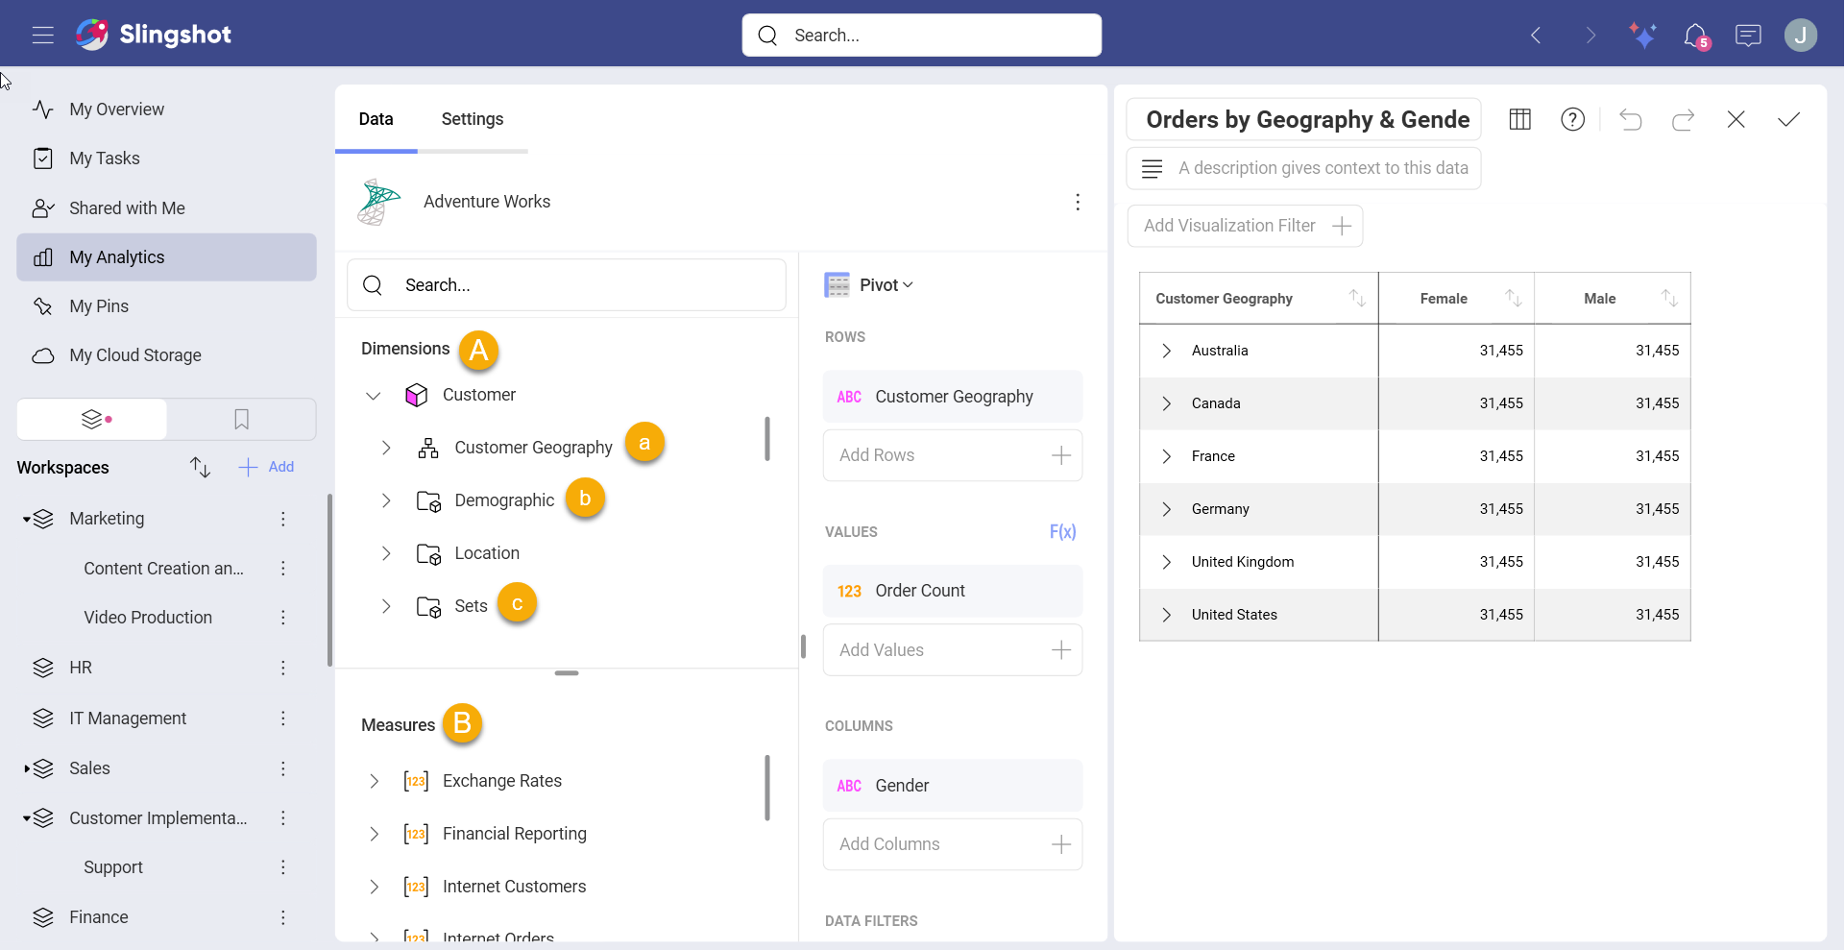Open My Tasks
This screenshot has width=1845, height=950.
click(x=166, y=158)
